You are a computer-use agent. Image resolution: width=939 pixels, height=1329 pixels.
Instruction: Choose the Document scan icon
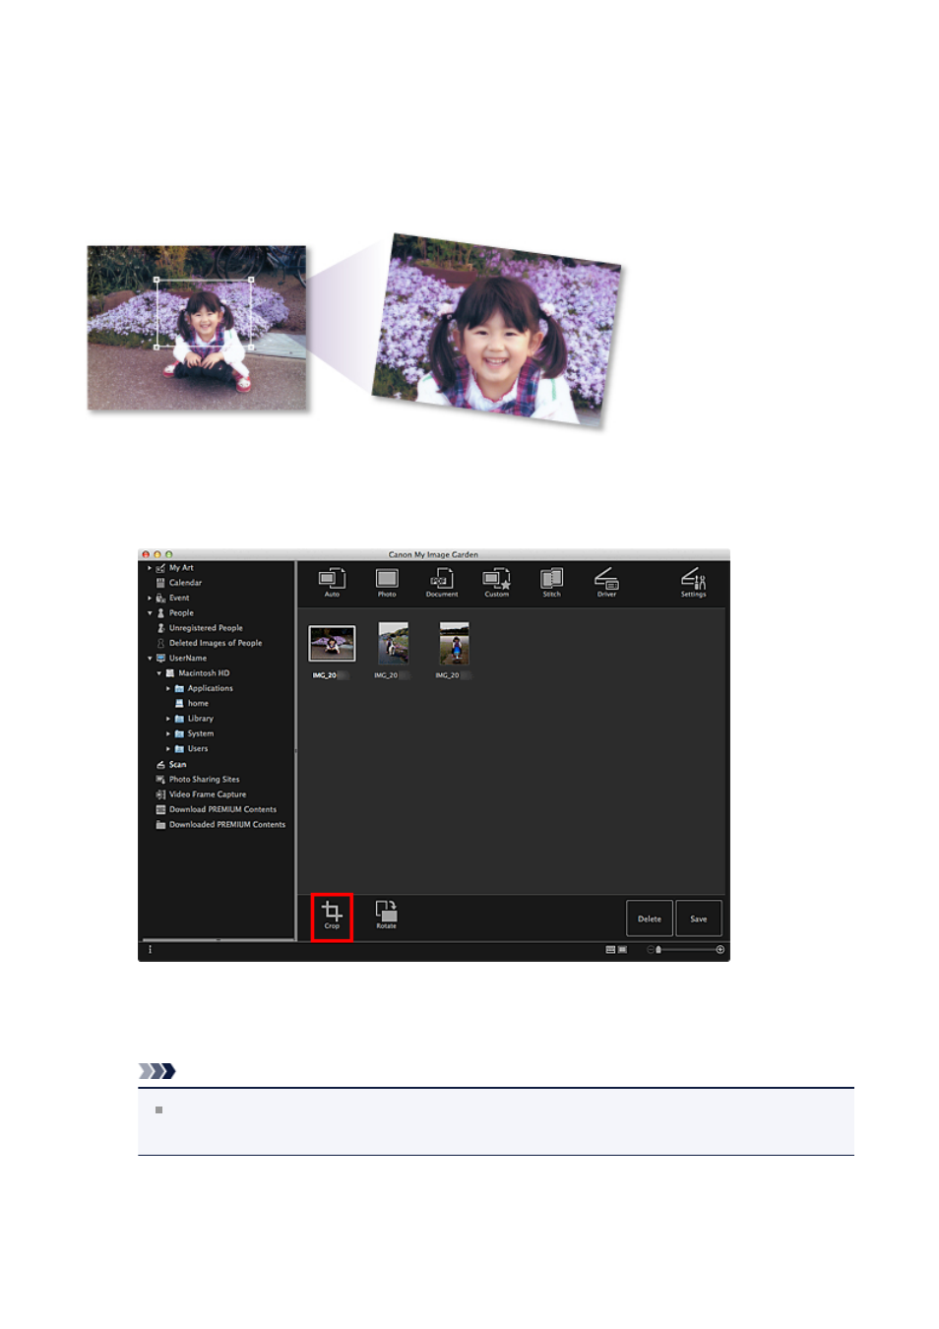coord(442,582)
